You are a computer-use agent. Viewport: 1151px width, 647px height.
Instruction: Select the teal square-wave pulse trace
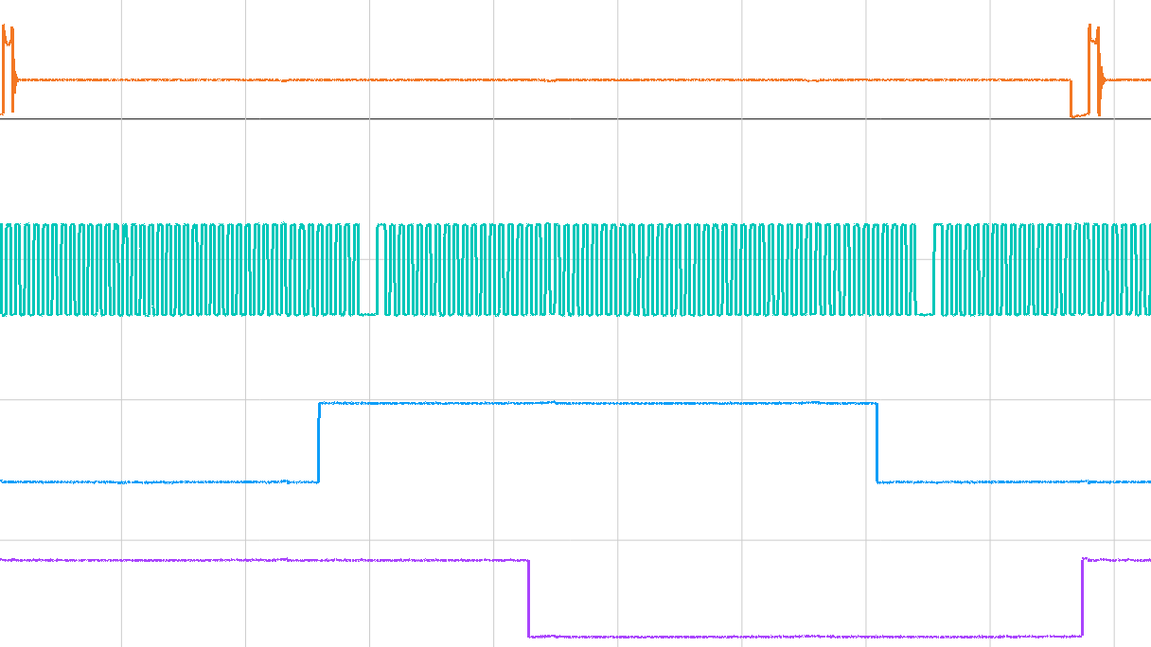point(575,270)
